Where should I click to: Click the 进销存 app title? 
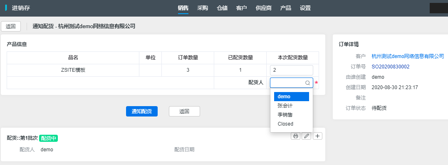(21, 8)
